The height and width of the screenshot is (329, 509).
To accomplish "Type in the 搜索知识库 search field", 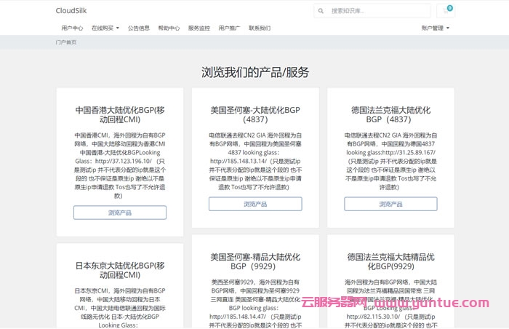I will tap(374, 11).
